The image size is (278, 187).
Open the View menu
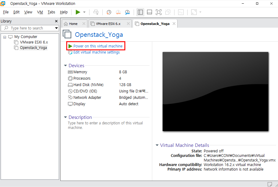coord(28,12)
